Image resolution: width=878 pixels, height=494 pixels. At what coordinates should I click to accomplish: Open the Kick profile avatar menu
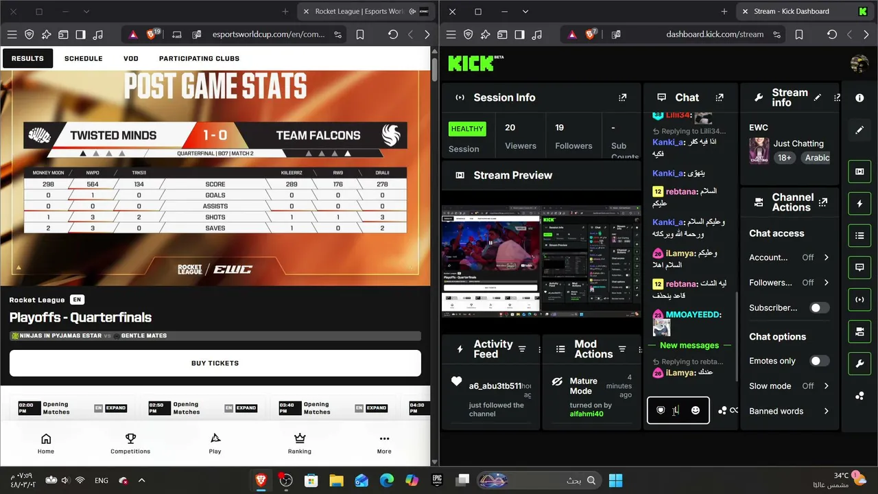click(x=859, y=63)
